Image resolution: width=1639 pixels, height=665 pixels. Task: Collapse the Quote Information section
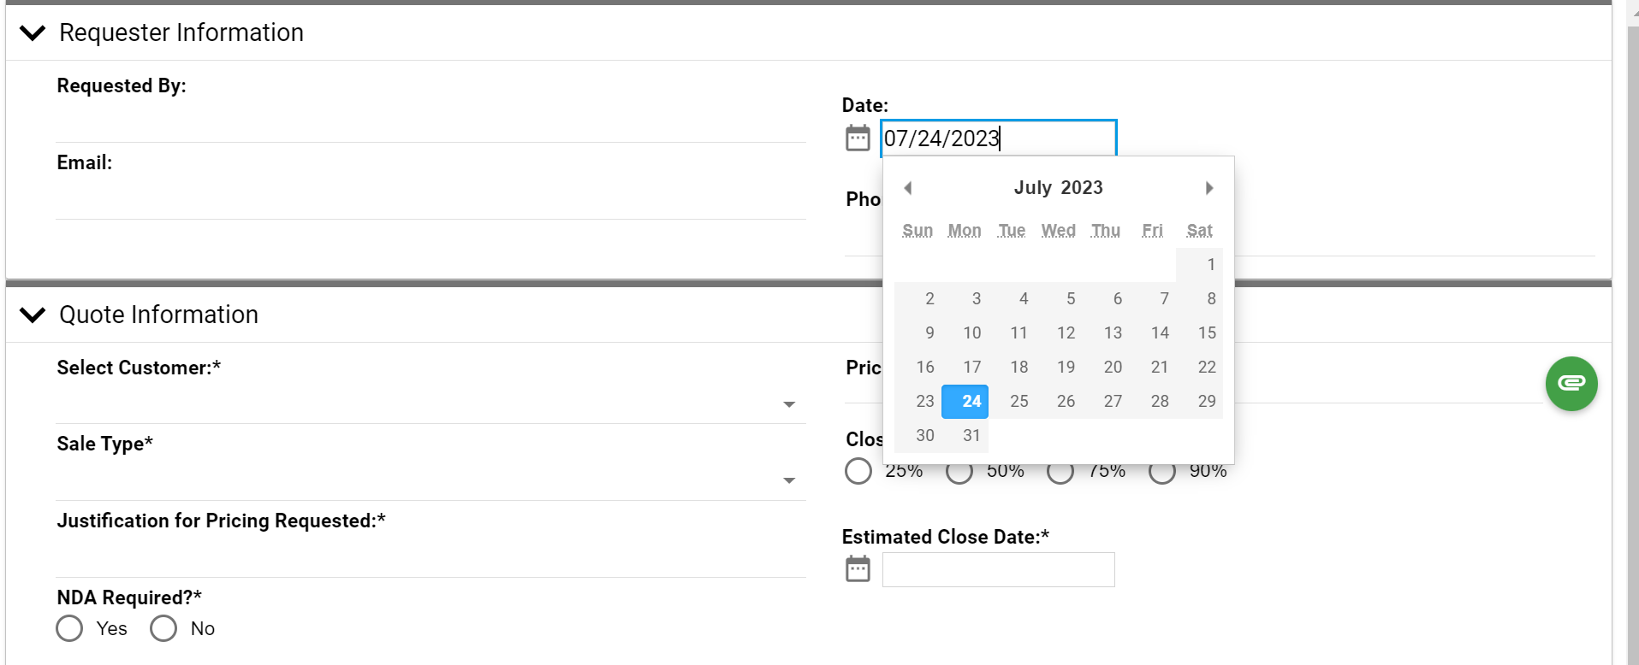click(x=33, y=315)
